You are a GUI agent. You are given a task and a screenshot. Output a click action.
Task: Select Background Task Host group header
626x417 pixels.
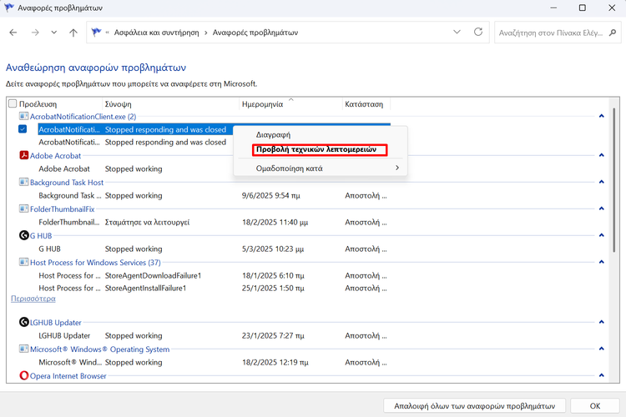tap(67, 183)
